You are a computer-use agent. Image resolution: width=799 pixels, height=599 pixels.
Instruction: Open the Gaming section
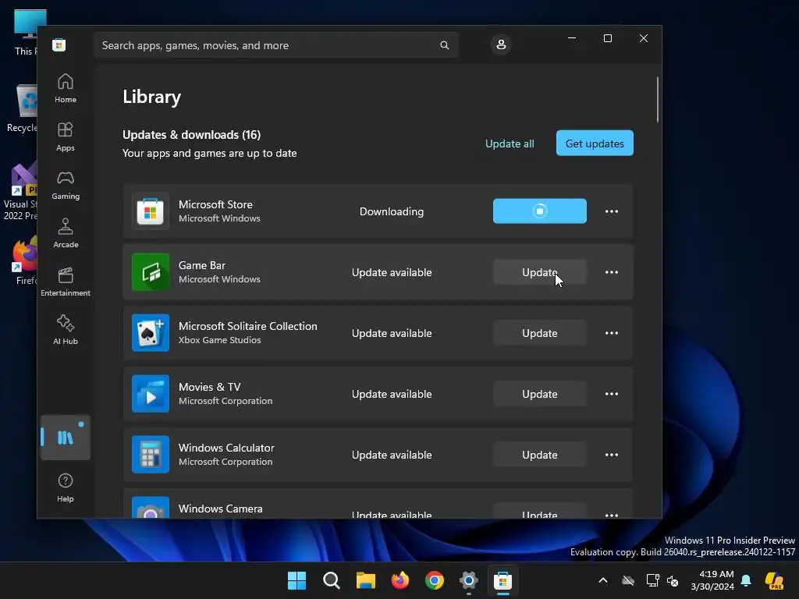[x=66, y=186]
